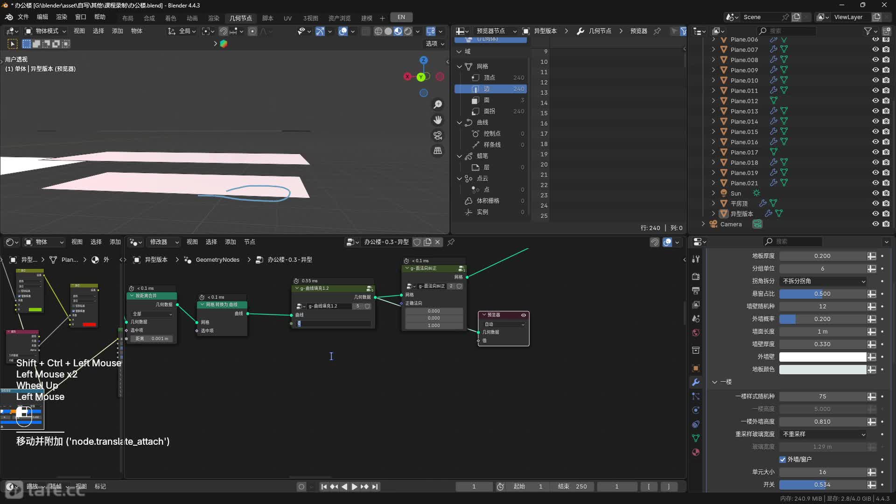The image size is (896, 504).
Task: Toggle viewport gizmos button
Action: (x=320, y=31)
